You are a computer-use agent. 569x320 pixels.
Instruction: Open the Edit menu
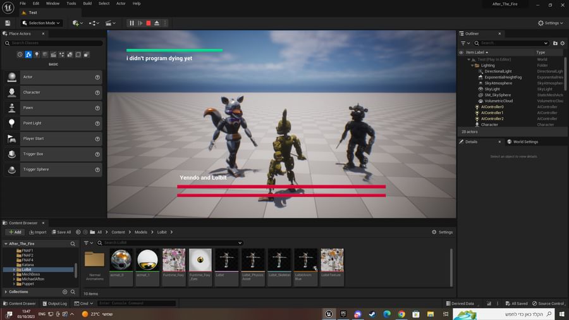[x=36, y=3]
